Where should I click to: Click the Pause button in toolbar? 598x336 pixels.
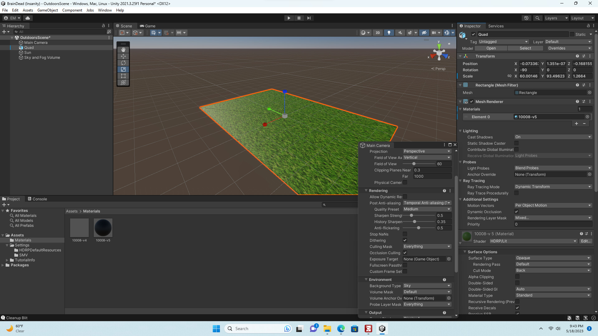coord(299,18)
